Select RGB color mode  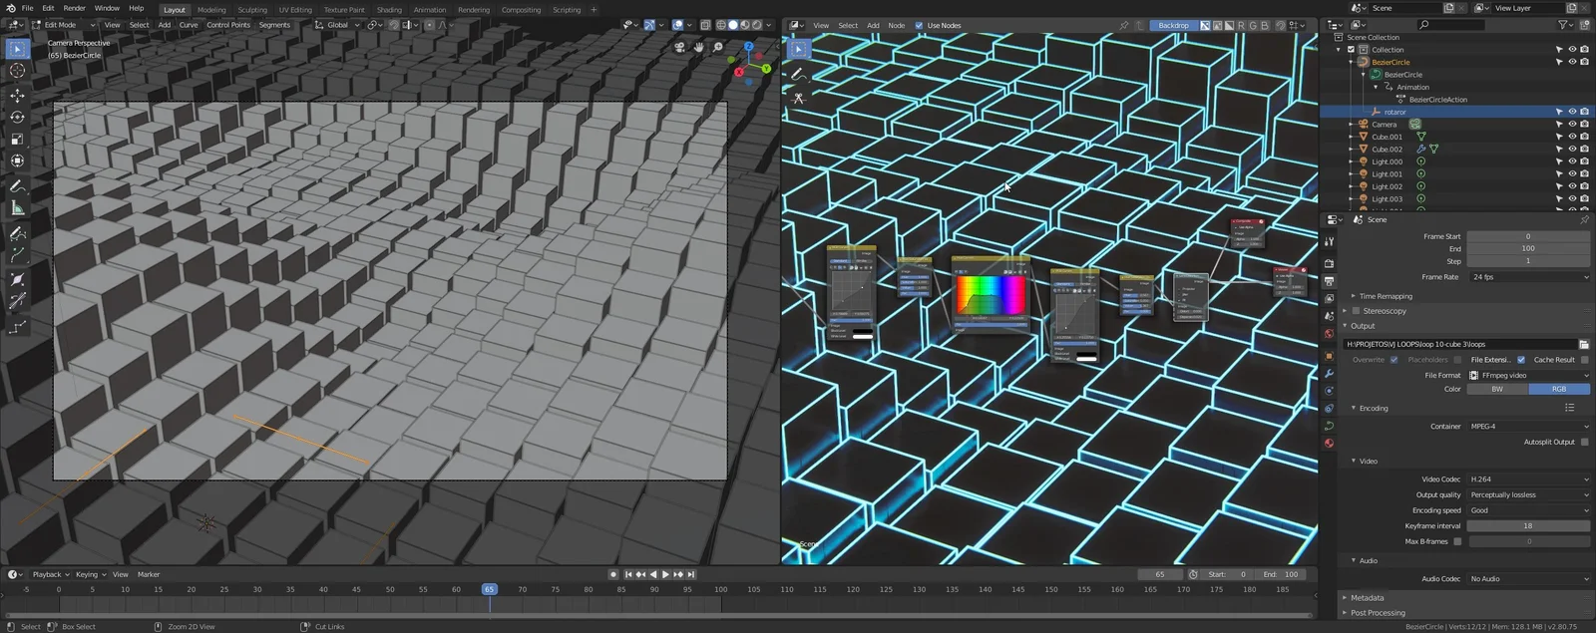(1559, 389)
